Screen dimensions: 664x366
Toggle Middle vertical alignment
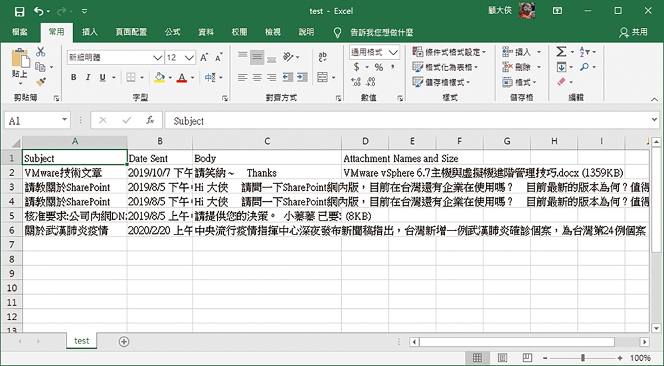257,57
